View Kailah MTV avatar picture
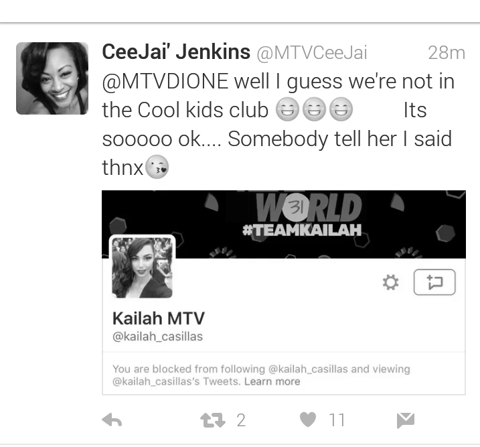The image size is (480, 447). [143, 267]
